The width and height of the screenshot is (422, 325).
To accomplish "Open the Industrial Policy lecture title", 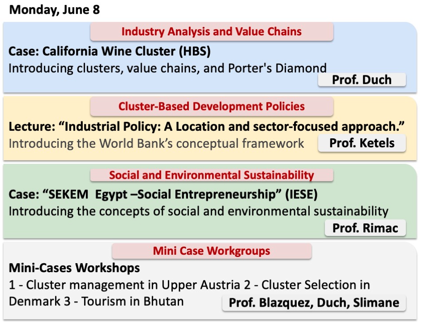I will click(207, 126).
